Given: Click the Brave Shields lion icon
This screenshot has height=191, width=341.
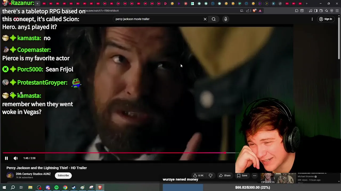Looking at the screenshot, I should (254, 11).
